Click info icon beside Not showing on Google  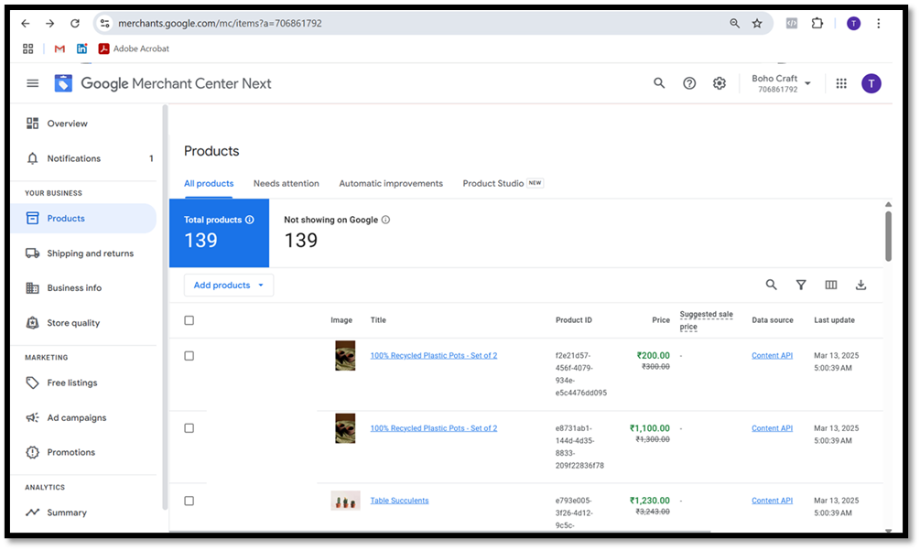coord(385,220)
